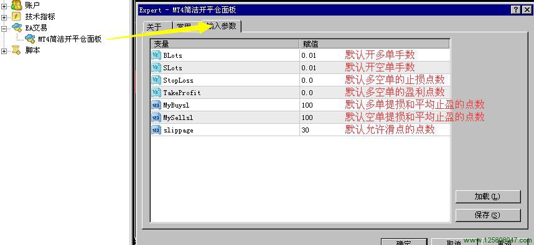
Task: Click the slippage variable name
Action: point(178,130)
